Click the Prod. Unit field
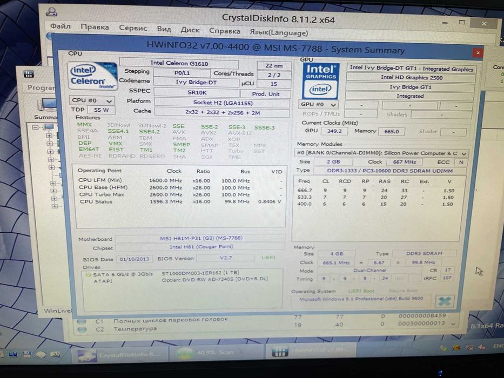The height and width of the screenshot is (378, 504). click(x=265, y=94)
